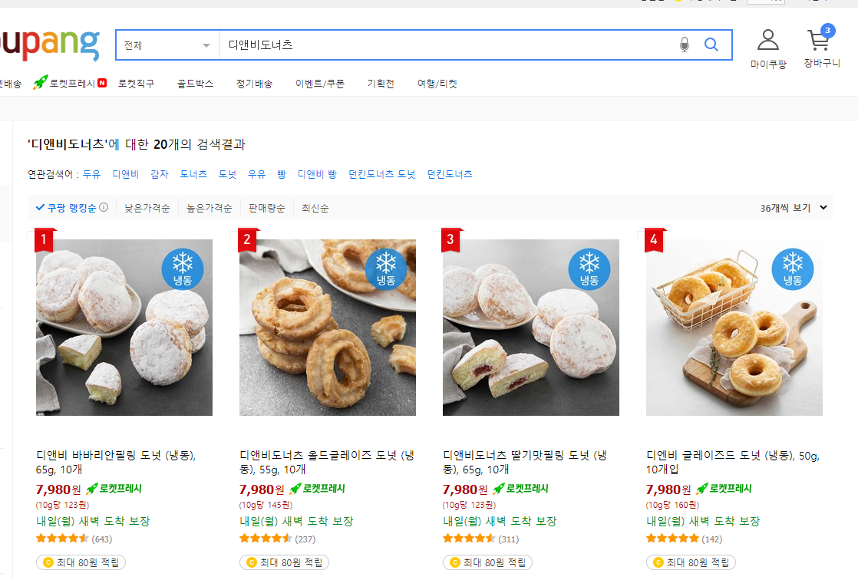Click star rating with 643 reviews
This screenshot has width=858, height=580.
62,539
